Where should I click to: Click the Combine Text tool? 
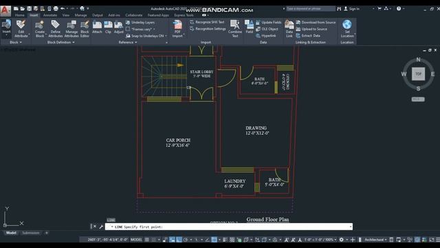click(x=235, y=29)
